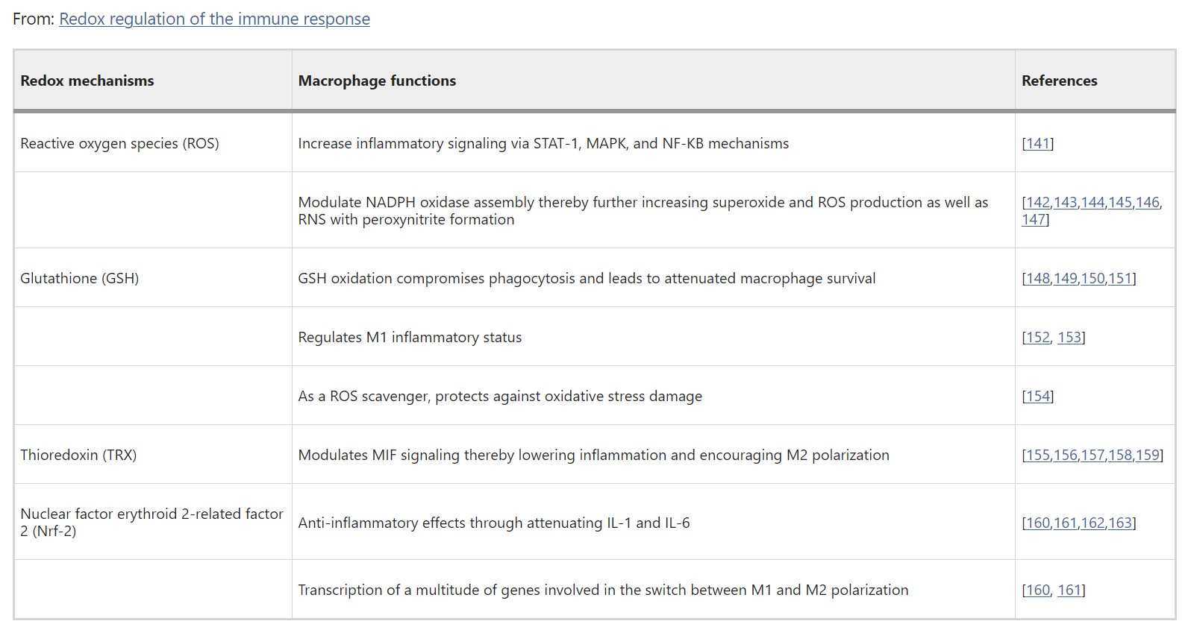Open reference 161 in the M1/M2 transcription row
The height and width of the screenshot is (627, 1191).
coord(1069,590)
